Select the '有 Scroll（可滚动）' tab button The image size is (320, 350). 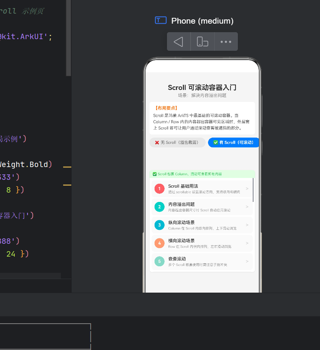pos(234,142)
